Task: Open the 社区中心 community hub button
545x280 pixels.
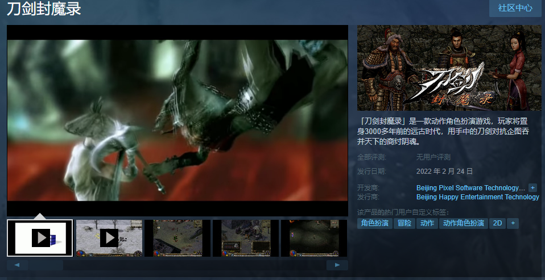Action: point(515,7)
